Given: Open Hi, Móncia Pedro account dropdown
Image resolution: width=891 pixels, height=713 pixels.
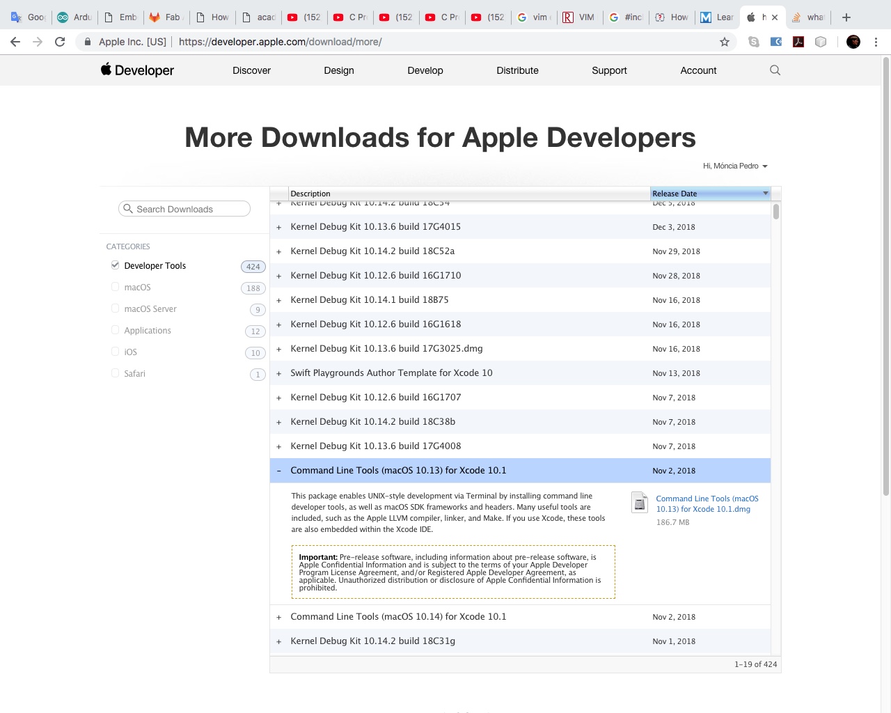Looking at the screenshot, I should 735,166.
